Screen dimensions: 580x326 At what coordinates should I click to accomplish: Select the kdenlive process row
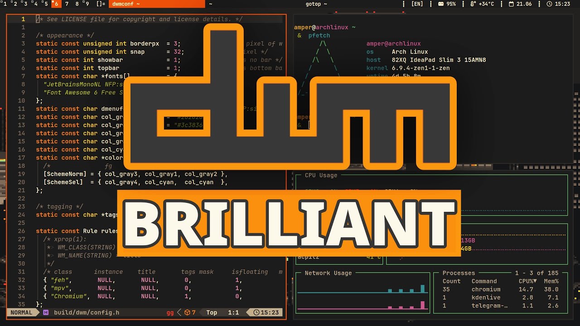pyautogui.click(x=500, y=297)
